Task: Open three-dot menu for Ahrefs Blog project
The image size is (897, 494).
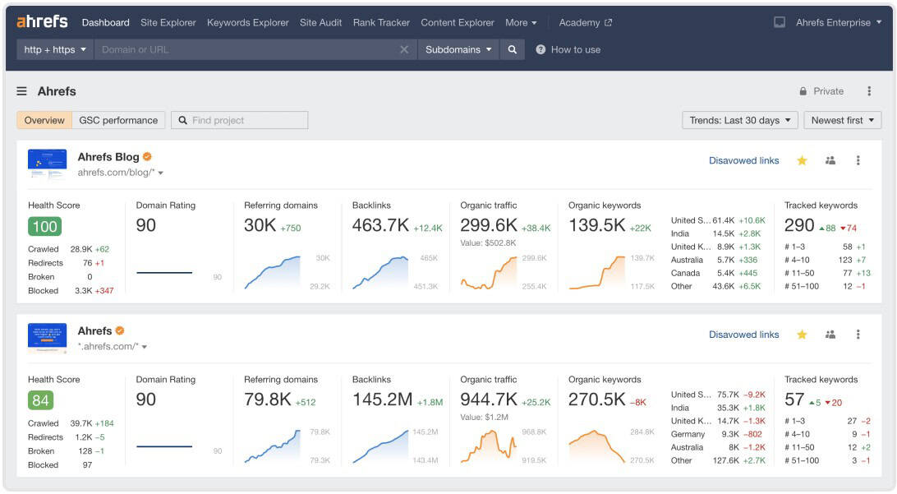Action: click(x=858, y=160)
